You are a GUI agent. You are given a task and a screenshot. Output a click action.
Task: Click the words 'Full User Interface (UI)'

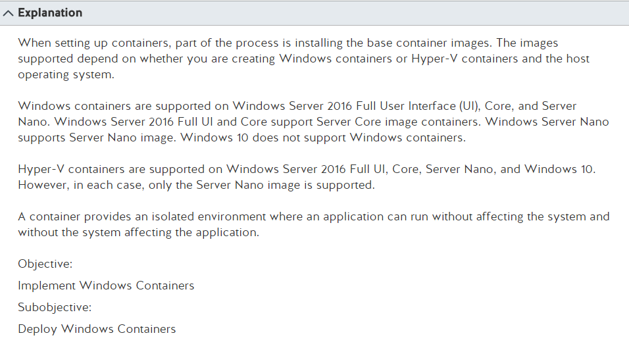(x=418, y=106)
